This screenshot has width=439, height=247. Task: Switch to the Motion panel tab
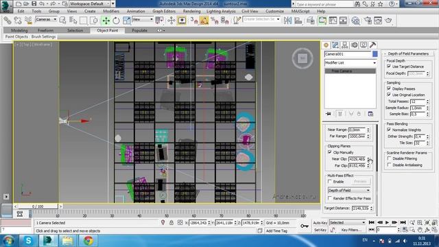click(354, 45)
